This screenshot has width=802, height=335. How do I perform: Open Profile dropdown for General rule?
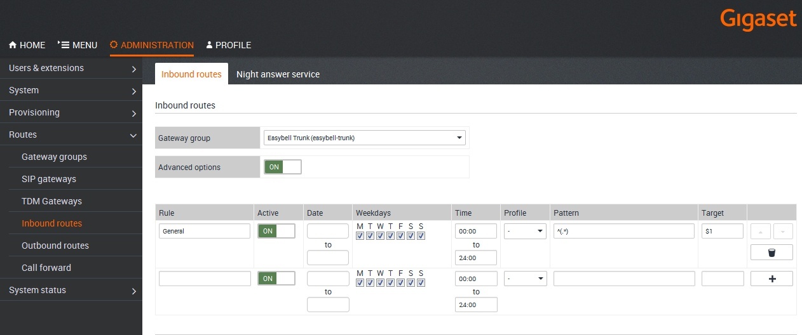point(525,231)
